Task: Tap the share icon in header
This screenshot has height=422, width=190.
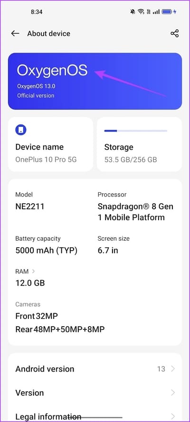Action: pyautogui.click(x=174, y=33)
